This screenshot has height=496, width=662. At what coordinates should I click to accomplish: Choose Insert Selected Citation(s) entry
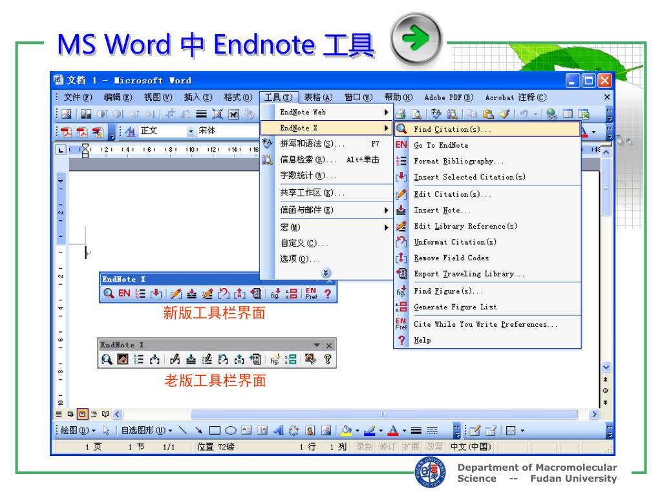point(487,177)
